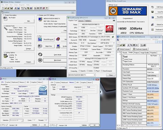Click the Project Description document icon

(x=5, y=18)
